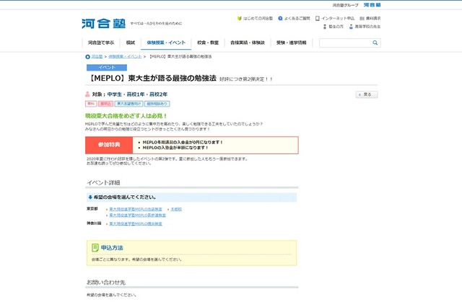Open the 塾生の方 link
This screenshot has height=307, width=462.
click(334, 27)
